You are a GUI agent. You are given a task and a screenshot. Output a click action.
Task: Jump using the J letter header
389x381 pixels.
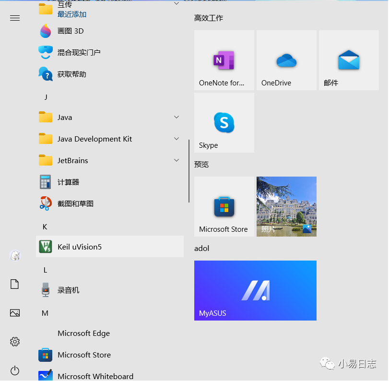(46, 97)
